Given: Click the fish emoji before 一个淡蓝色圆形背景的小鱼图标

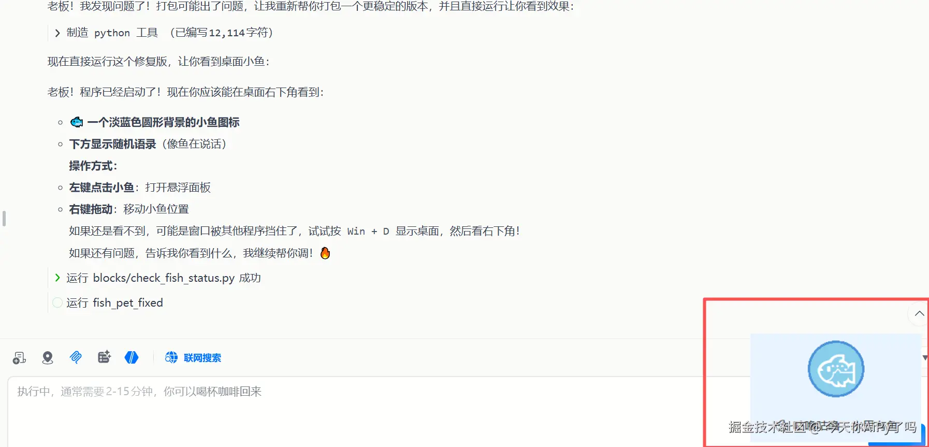Looking at the screenshot, I should click(x=77, y=122).
